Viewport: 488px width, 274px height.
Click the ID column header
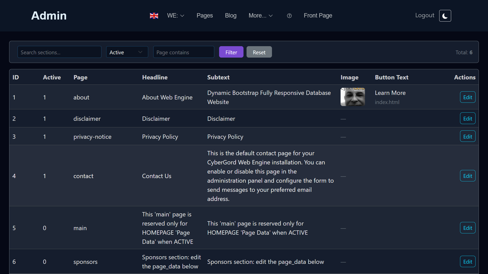point(16,77)
